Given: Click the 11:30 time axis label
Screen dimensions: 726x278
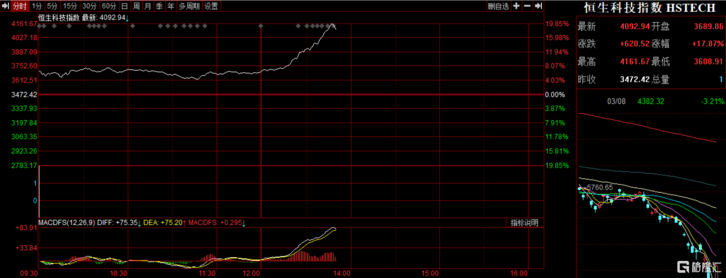Looking at the screenshot, I should (x=209, y=273).
